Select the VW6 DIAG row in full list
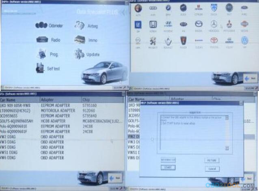Screen dimensions: 259x191 [x=62, y=158]
